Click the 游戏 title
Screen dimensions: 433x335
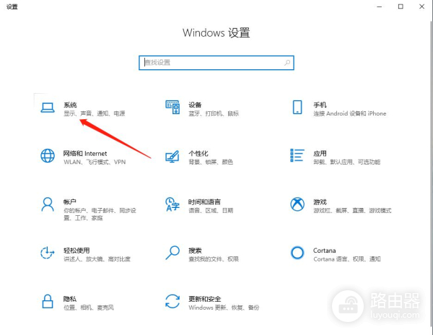coord(320,202)
